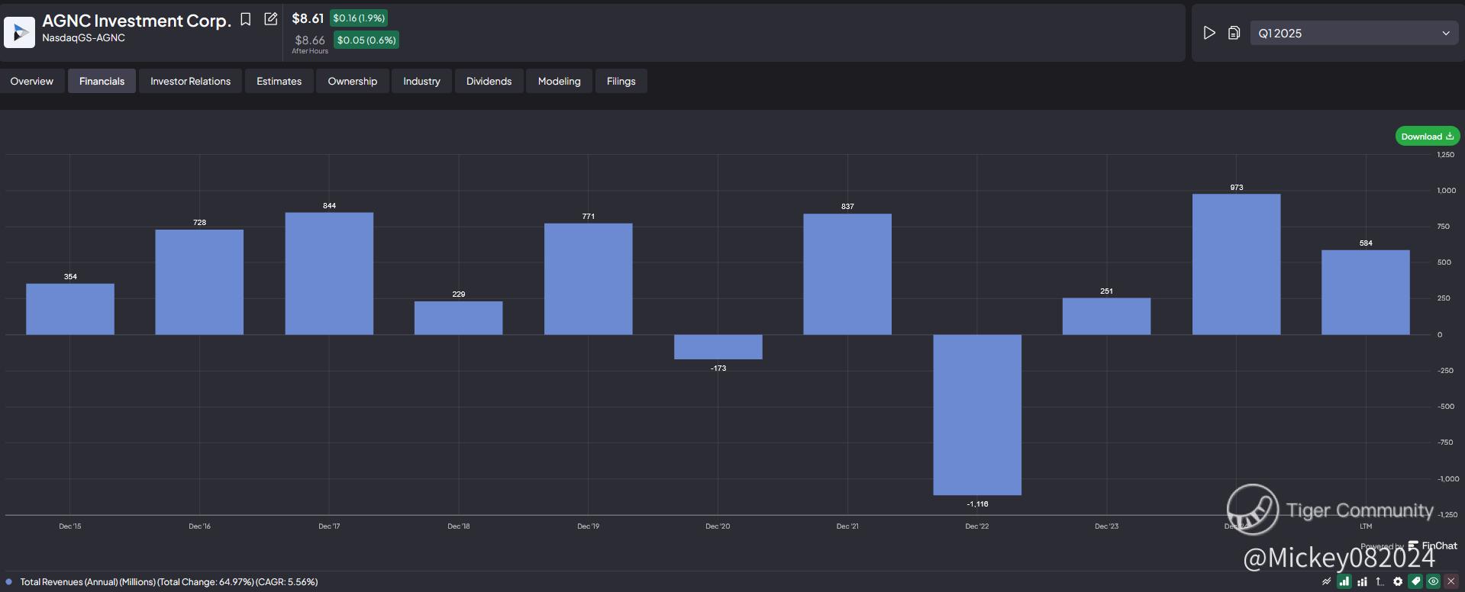This screenshot has height=592, width=1465.
Task: Switch to stacked bar chart icon
Action: [1362, 581]
